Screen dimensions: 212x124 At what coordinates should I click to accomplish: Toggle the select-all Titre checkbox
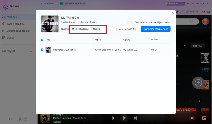pos(42,40)
